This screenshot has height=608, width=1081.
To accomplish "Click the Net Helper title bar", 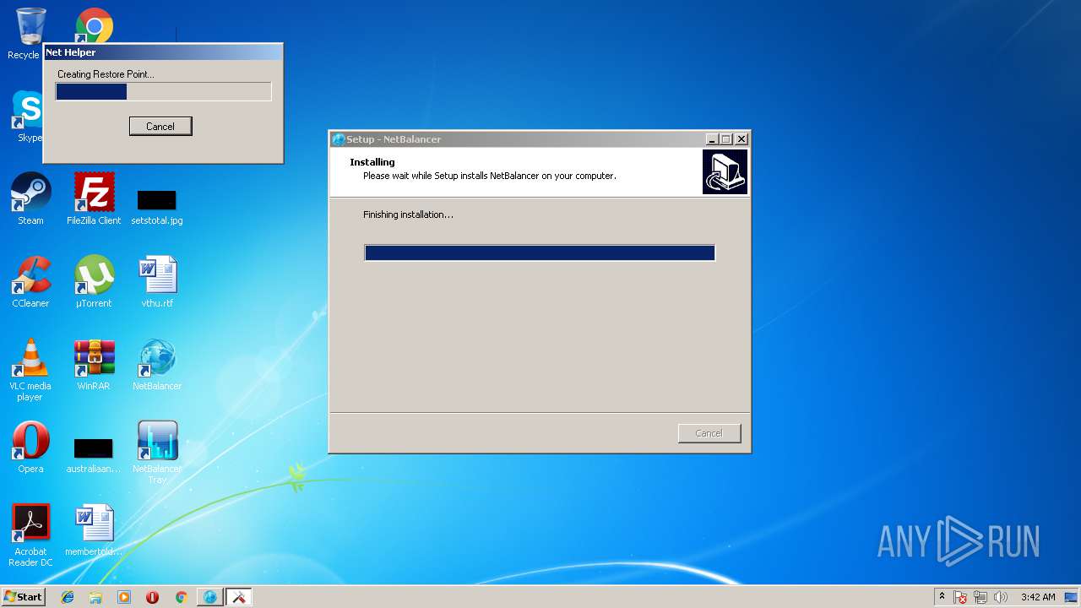I will 163,52.
